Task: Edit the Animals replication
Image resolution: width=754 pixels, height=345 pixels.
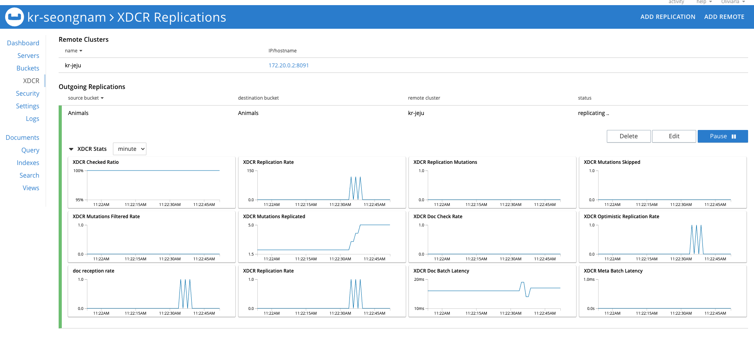Action: [674, 136]
